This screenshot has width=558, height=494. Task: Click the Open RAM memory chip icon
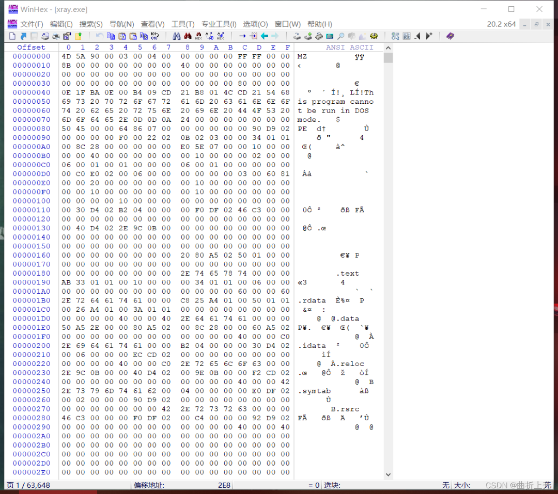319,36
